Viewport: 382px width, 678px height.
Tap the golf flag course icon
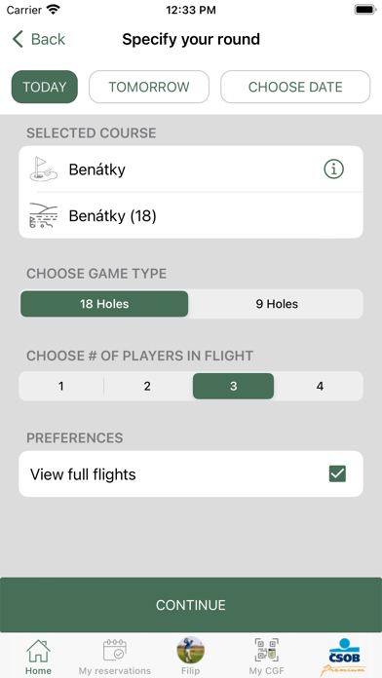pyautogui.click(x=43, y=169)
